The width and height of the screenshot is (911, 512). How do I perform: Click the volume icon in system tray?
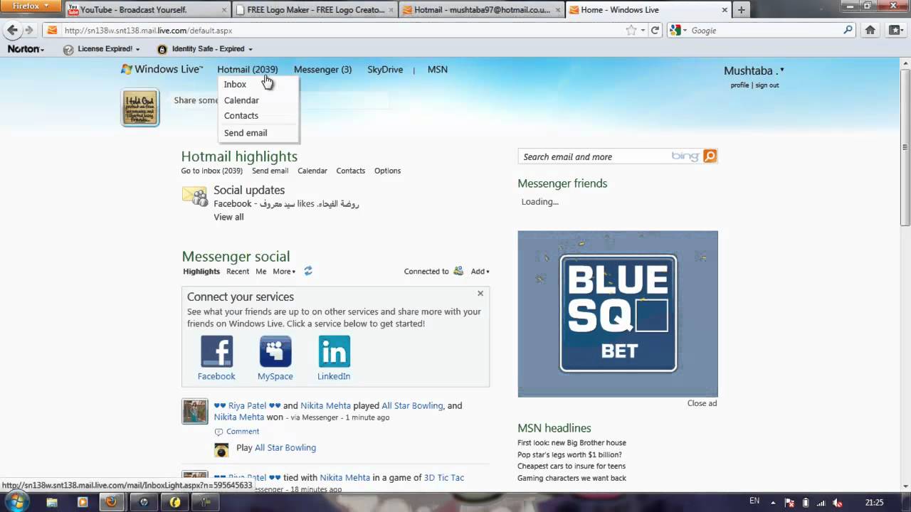point(838,502)
